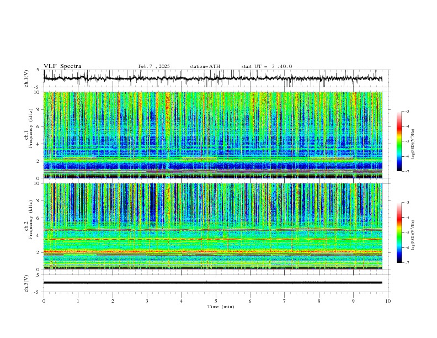The width and height of the screenshot is (437, 338).
Task: Click the ch.1 color bar "log(PSD)(V²/Hz)" label
Action: pos(413,144)
